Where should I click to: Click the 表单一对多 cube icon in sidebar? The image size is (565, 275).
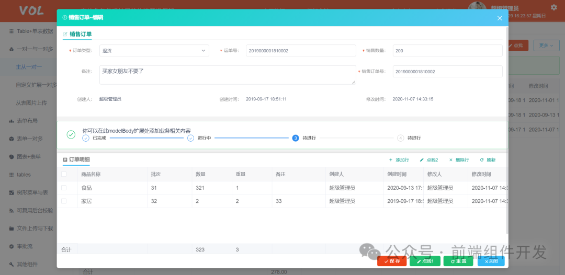click(12, 139)
